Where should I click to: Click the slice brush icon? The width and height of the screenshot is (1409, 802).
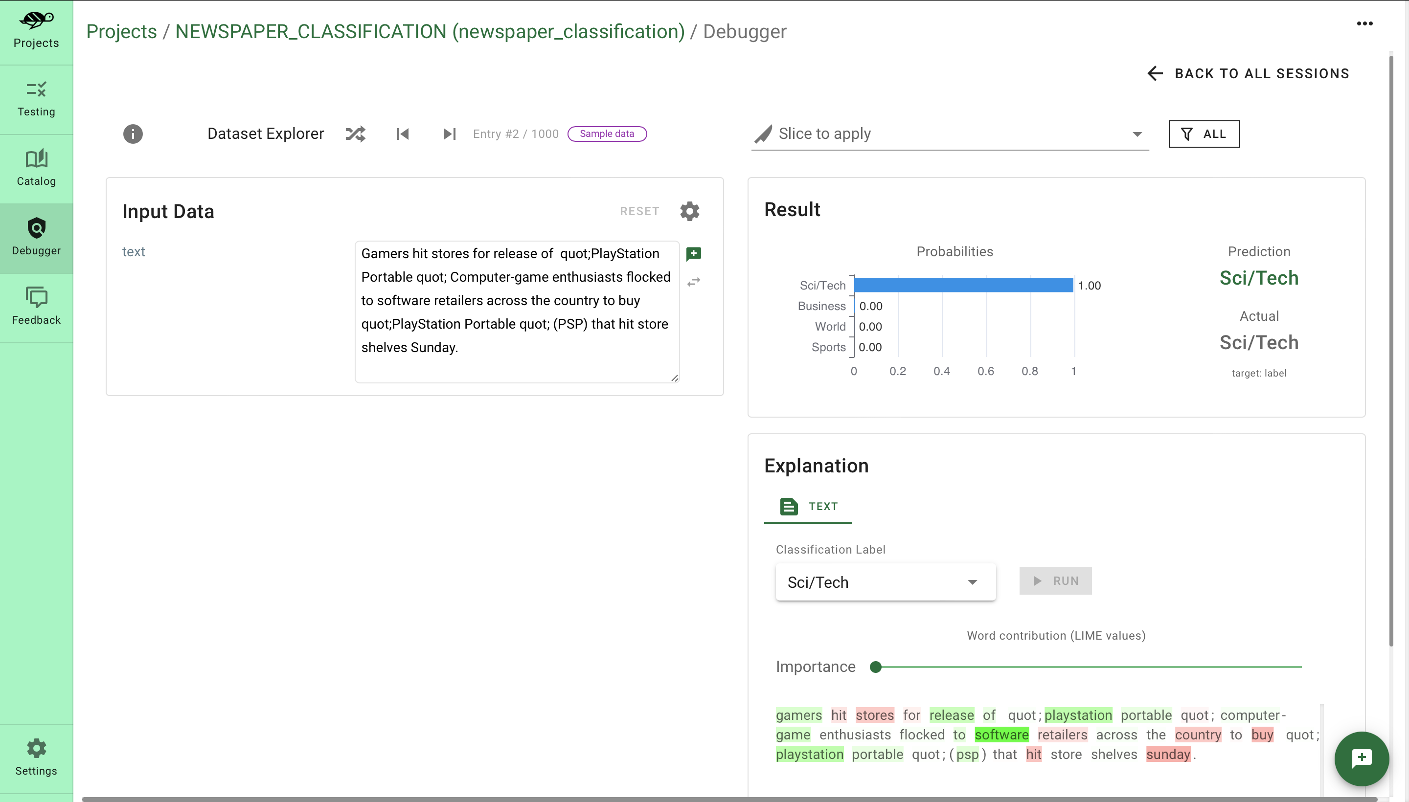(x=763, y=134)
